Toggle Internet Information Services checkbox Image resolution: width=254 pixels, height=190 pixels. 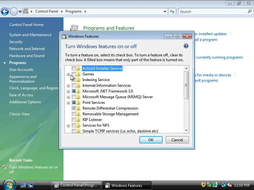click(74, 85)
